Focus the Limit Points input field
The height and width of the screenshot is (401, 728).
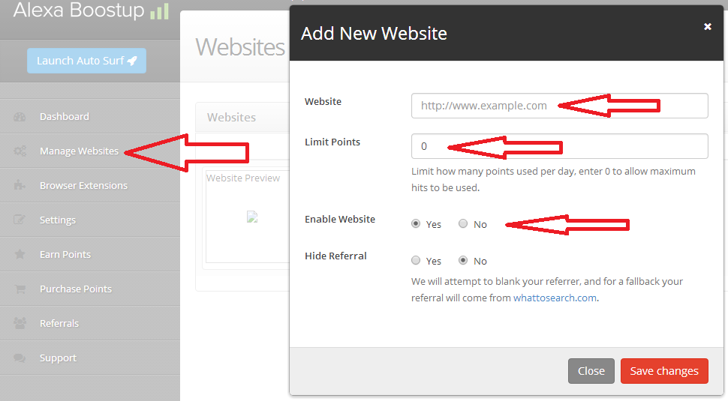559,146
